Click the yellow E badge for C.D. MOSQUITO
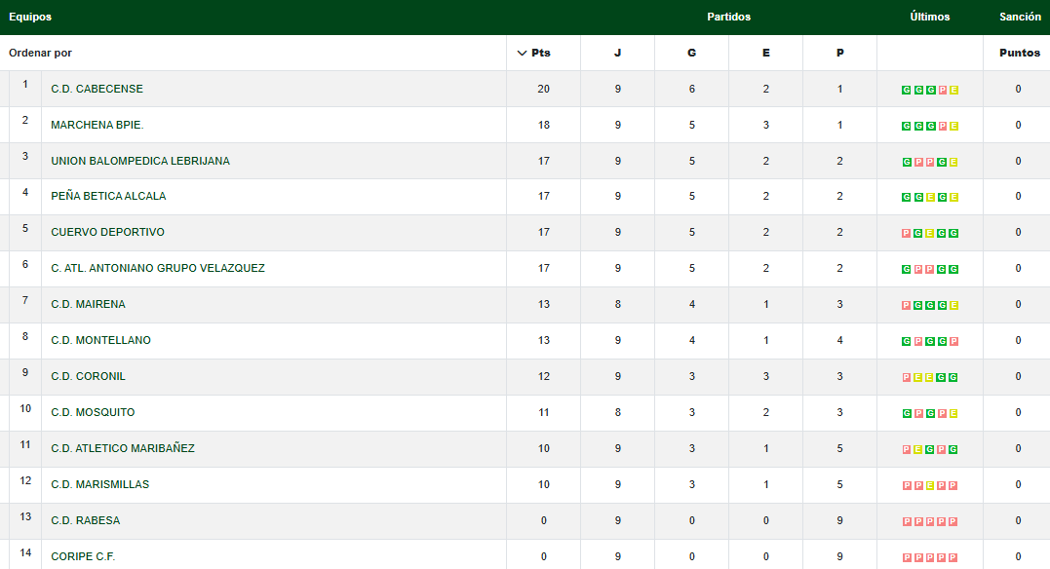The height and width of the screenshot is (569, 1050). point(954,413)
